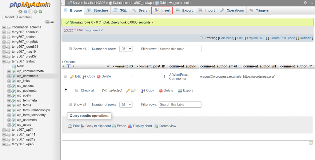The height and width of the screenshot is (160, 315).
Task: Click the collapse-all icon in navigation panel
Action: [x=47, y=22]
